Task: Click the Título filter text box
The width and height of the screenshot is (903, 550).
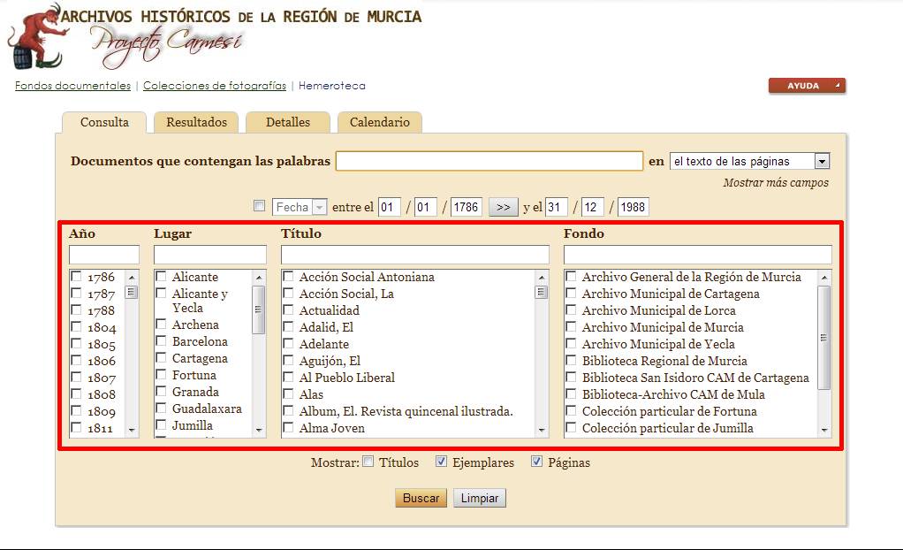Action: [x=415, y=255]
